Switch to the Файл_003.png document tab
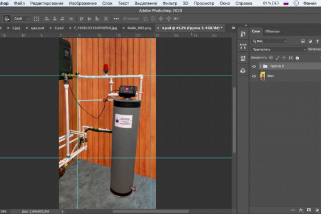Viewport: 321px width, 214px height. (139, 28)
